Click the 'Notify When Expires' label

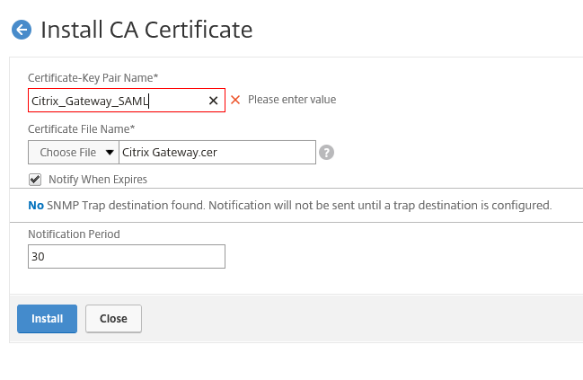98,180
